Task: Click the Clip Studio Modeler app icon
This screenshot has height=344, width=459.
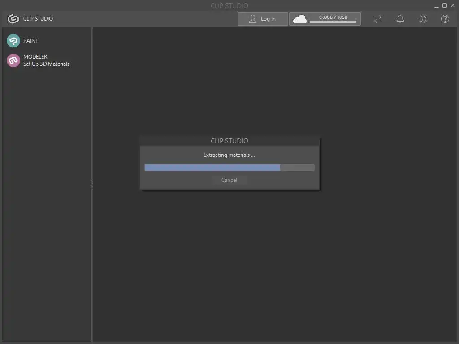Action: (13, 60)
